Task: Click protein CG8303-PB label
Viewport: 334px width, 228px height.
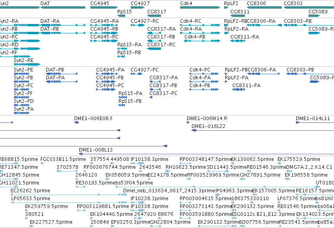Action: pyautogui.click(x=300, y=69)
